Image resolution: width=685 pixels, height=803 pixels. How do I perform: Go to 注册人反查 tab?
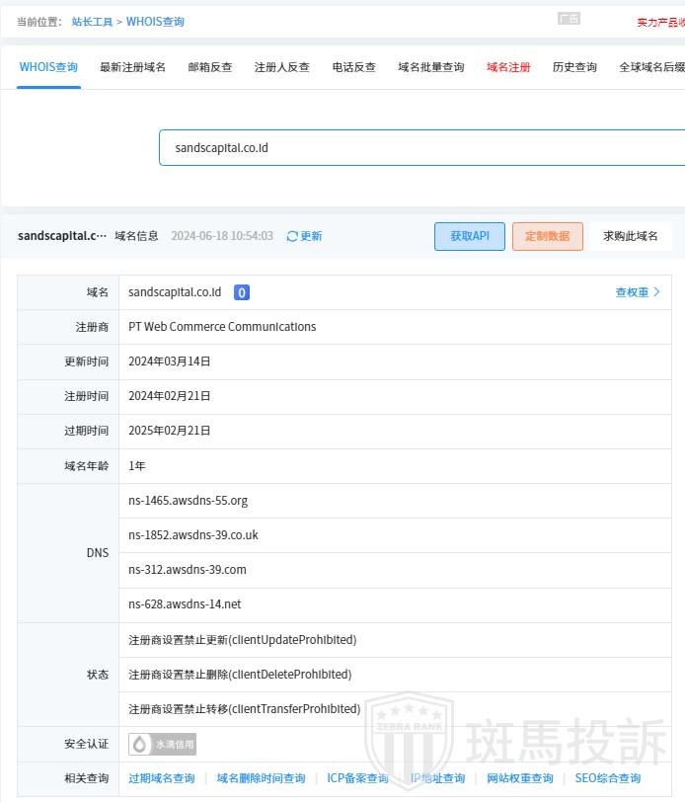coord(282,67)
